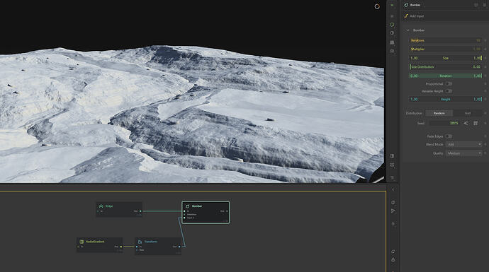Click the Bomber node title

[x=197, y=206]
